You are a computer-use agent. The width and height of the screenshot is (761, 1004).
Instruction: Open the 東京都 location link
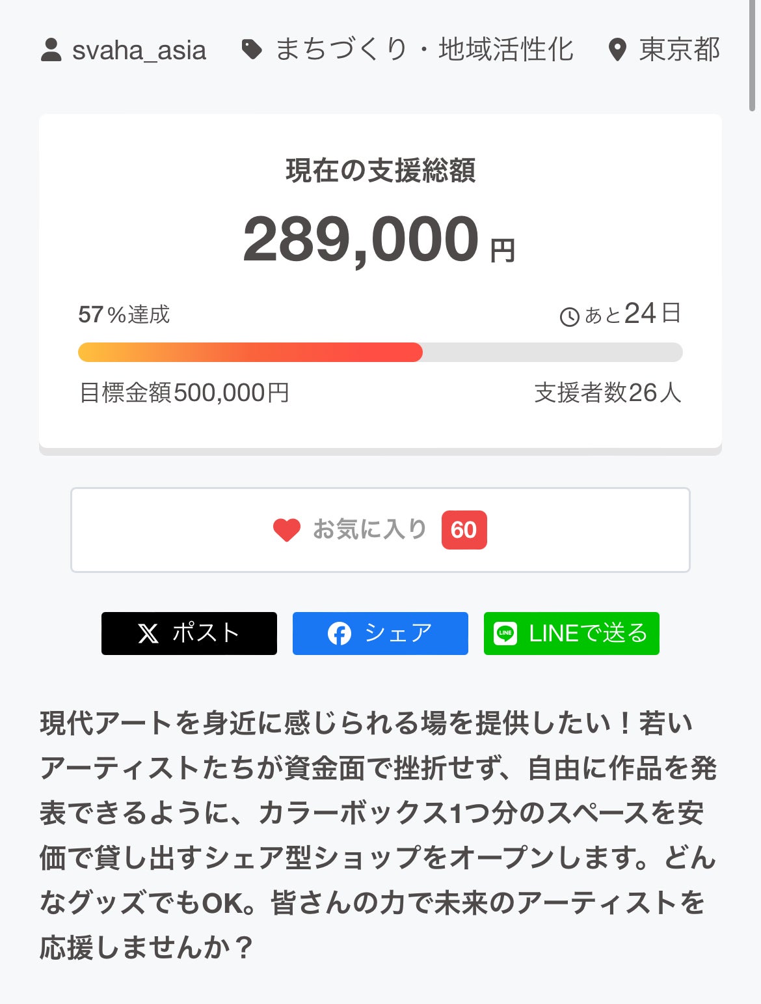click(679, 50)
